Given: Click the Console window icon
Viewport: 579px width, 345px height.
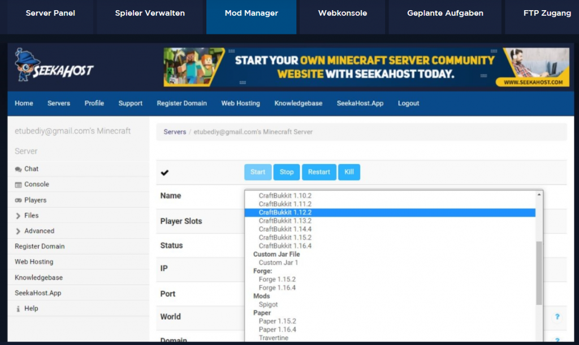Looking at the screenshot, I should pyautogui.click(x=18, y=185).
